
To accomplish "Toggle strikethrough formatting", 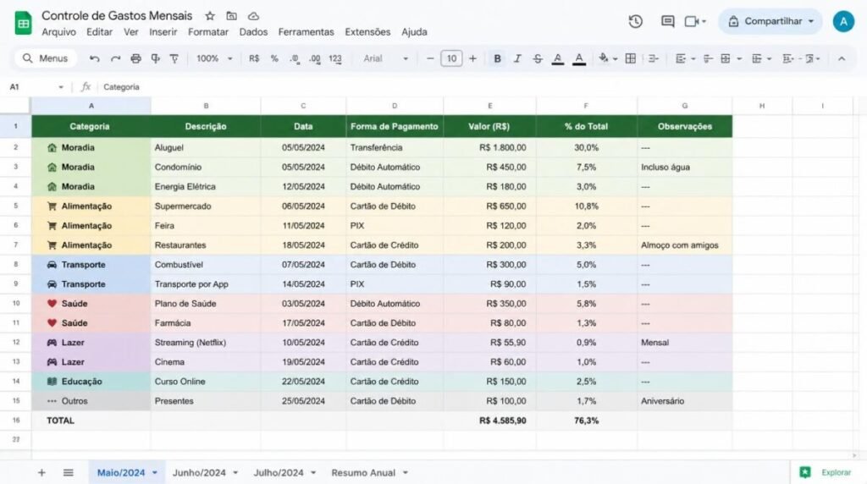I will 538,58.
